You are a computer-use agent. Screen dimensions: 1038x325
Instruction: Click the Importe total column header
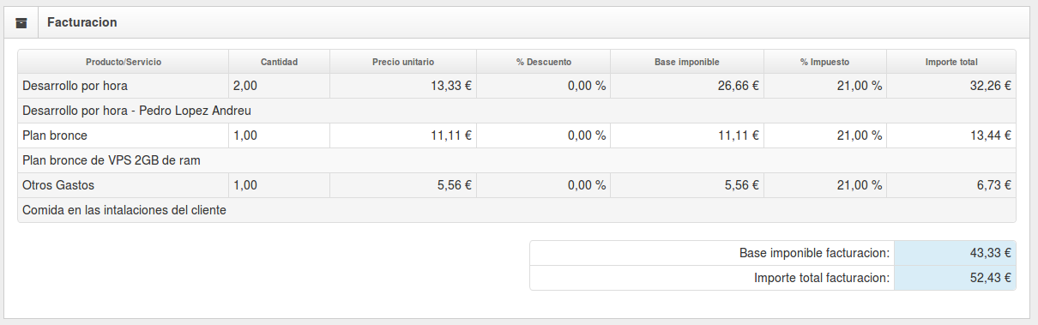[951, 62]
